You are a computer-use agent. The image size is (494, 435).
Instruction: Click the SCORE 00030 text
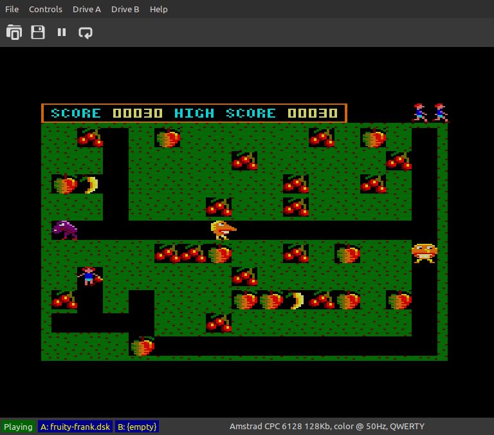[107, 113]
